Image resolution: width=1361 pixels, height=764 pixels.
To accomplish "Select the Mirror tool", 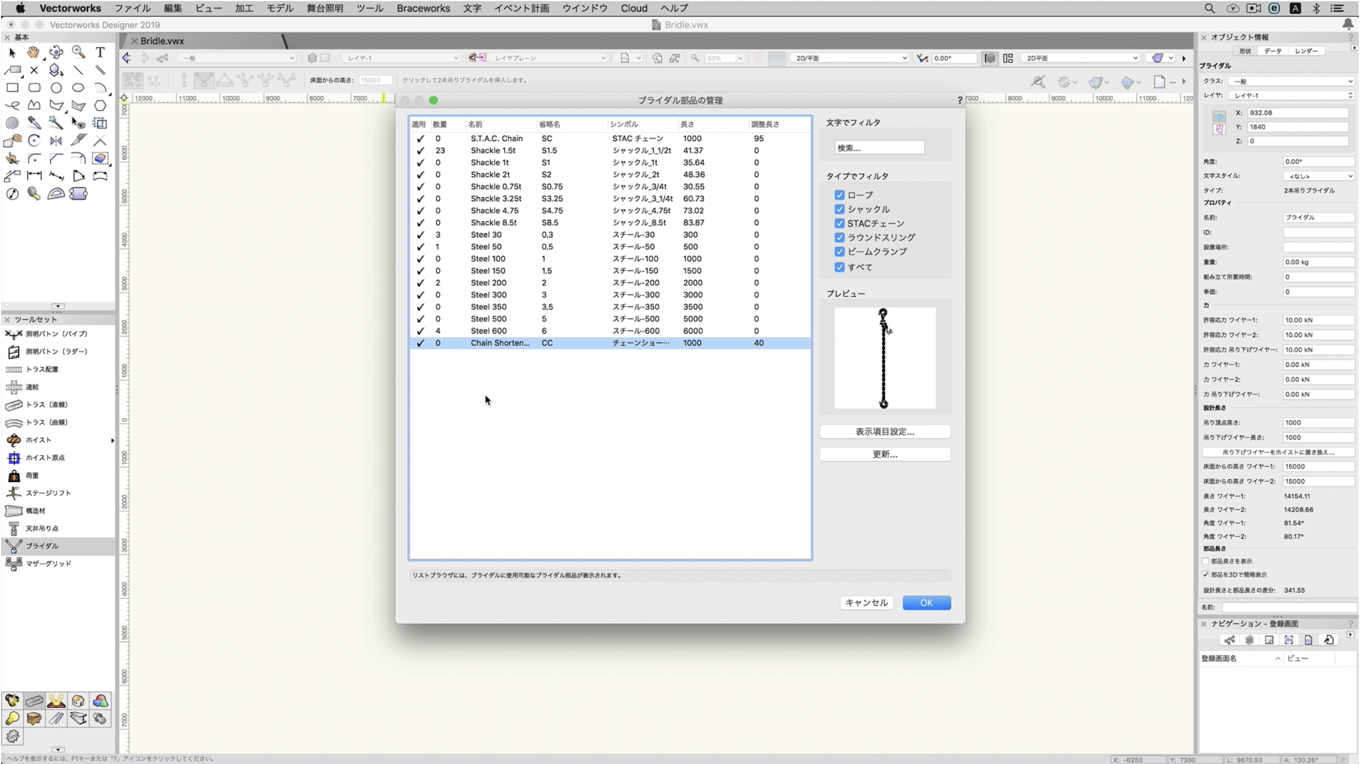I will (x=56, y=141).
